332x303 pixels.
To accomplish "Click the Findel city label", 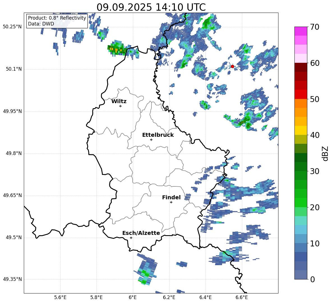I will [171, 197].
